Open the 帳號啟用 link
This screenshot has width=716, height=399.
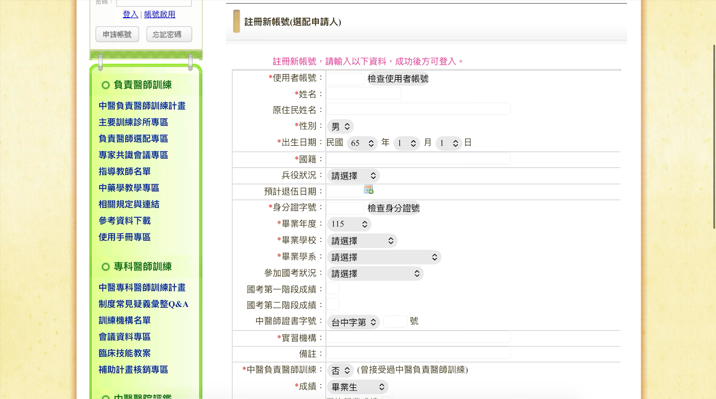click(x=160, y=14)
